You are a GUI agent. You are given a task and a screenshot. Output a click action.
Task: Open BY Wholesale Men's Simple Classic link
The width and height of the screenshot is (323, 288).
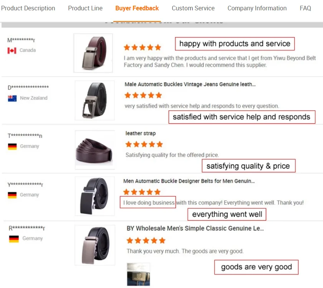[x=195, y=228]
